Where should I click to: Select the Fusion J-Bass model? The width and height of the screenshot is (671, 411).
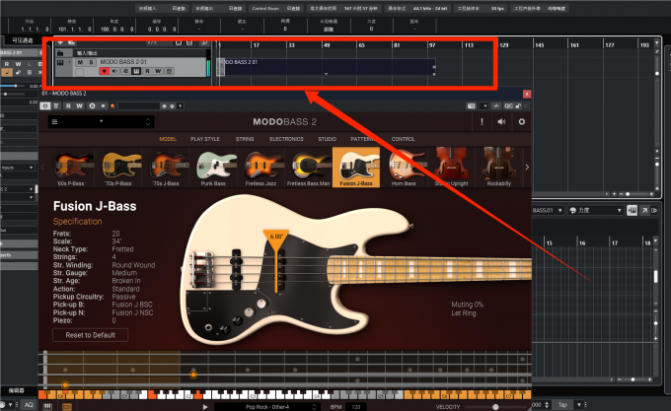pos(356,167)
